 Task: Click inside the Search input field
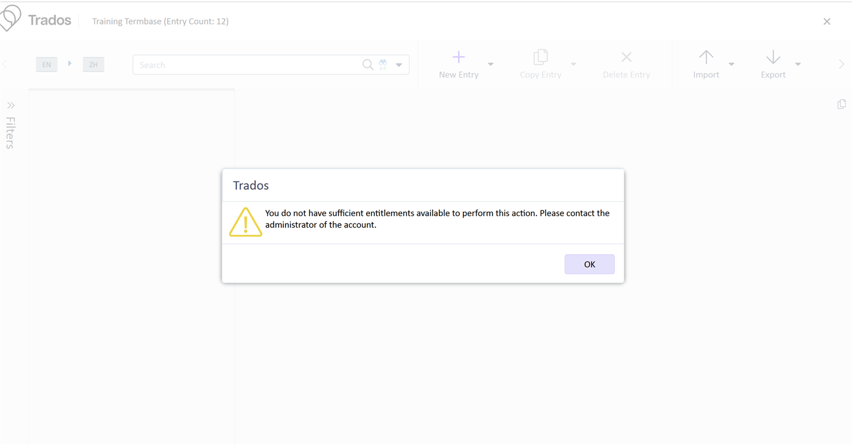click(x=246, y=64)
